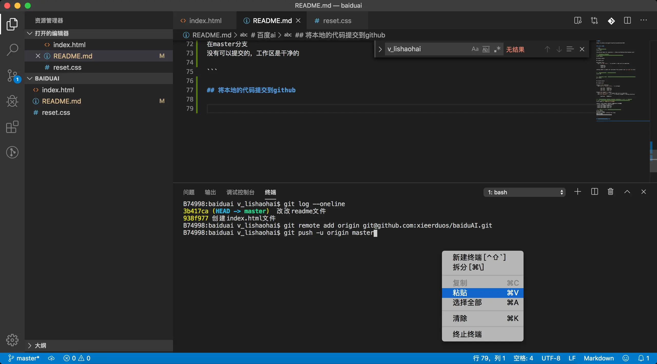Image resolution: width=657 pixels, height=364 pixels.
Task: Click the Markdown language mode in status bar
Action: pos(598,358)
